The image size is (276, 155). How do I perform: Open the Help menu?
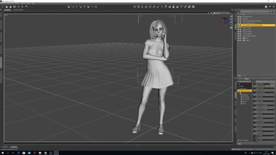pyautogui.click(x=33, y=3)
